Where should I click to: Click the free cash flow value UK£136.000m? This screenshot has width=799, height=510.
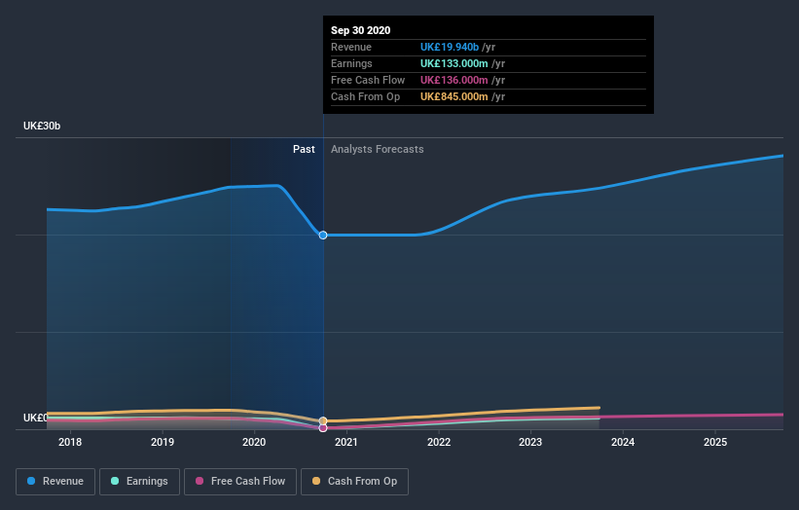pos(454,80)
